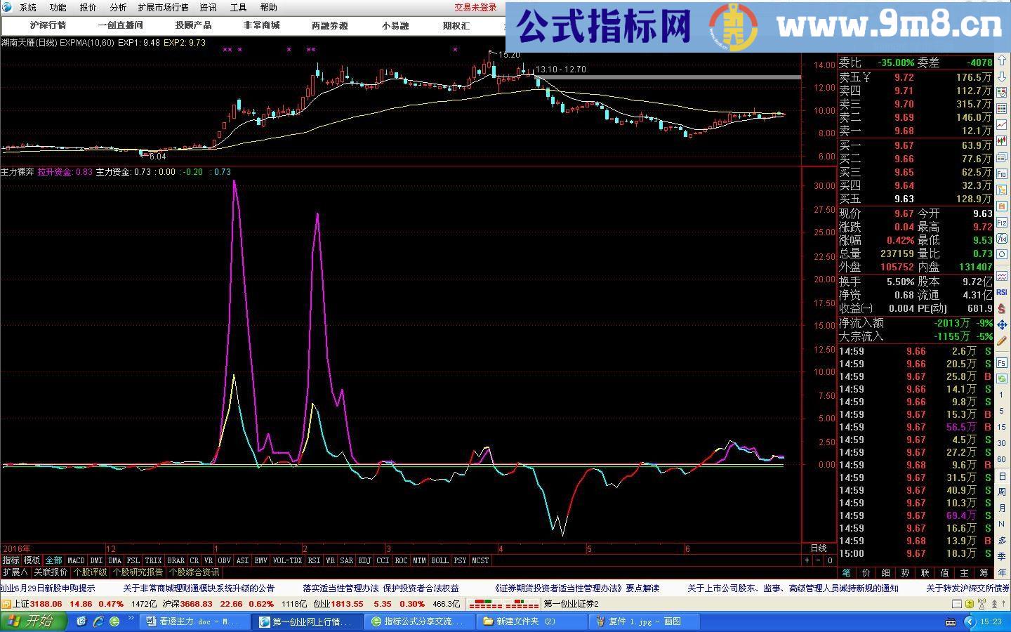Open the red candlestick chart icon in sidebar
The width and height of the screenshot is (1011, 632).
1002,140
